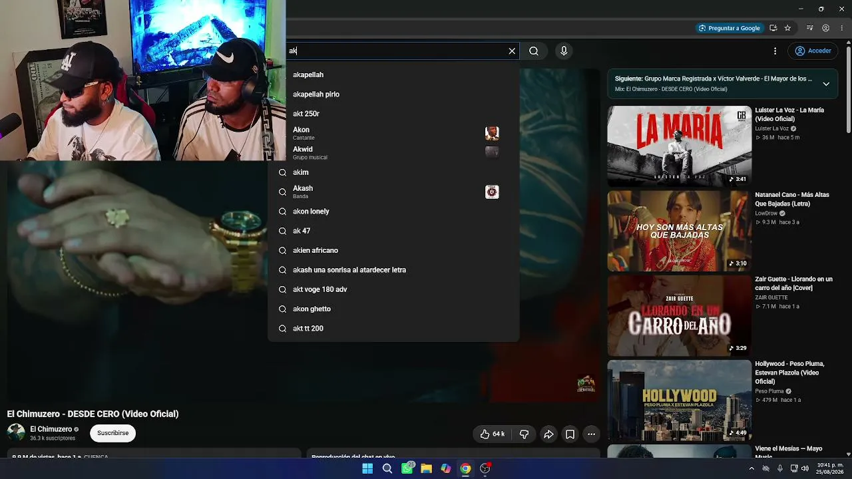Like the video with 64 k thumbs-up
The height and width of the screenshot is (479, 852).
pos(492,434)
